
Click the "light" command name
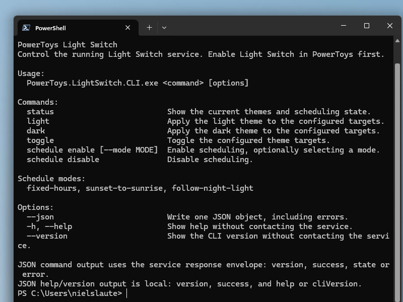point(38,121)
